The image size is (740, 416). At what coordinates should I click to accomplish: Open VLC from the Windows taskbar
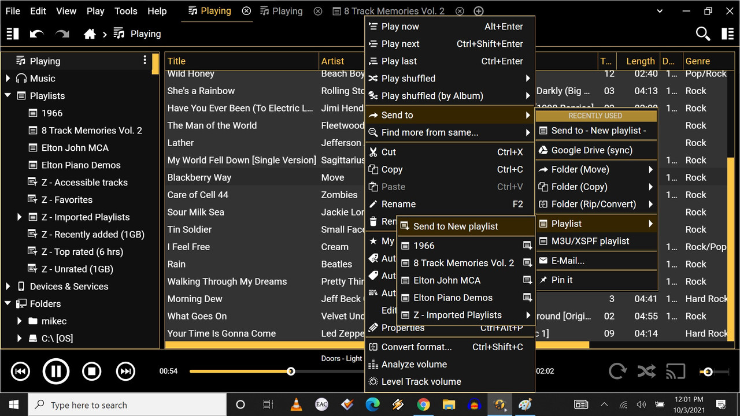point(296,405)
